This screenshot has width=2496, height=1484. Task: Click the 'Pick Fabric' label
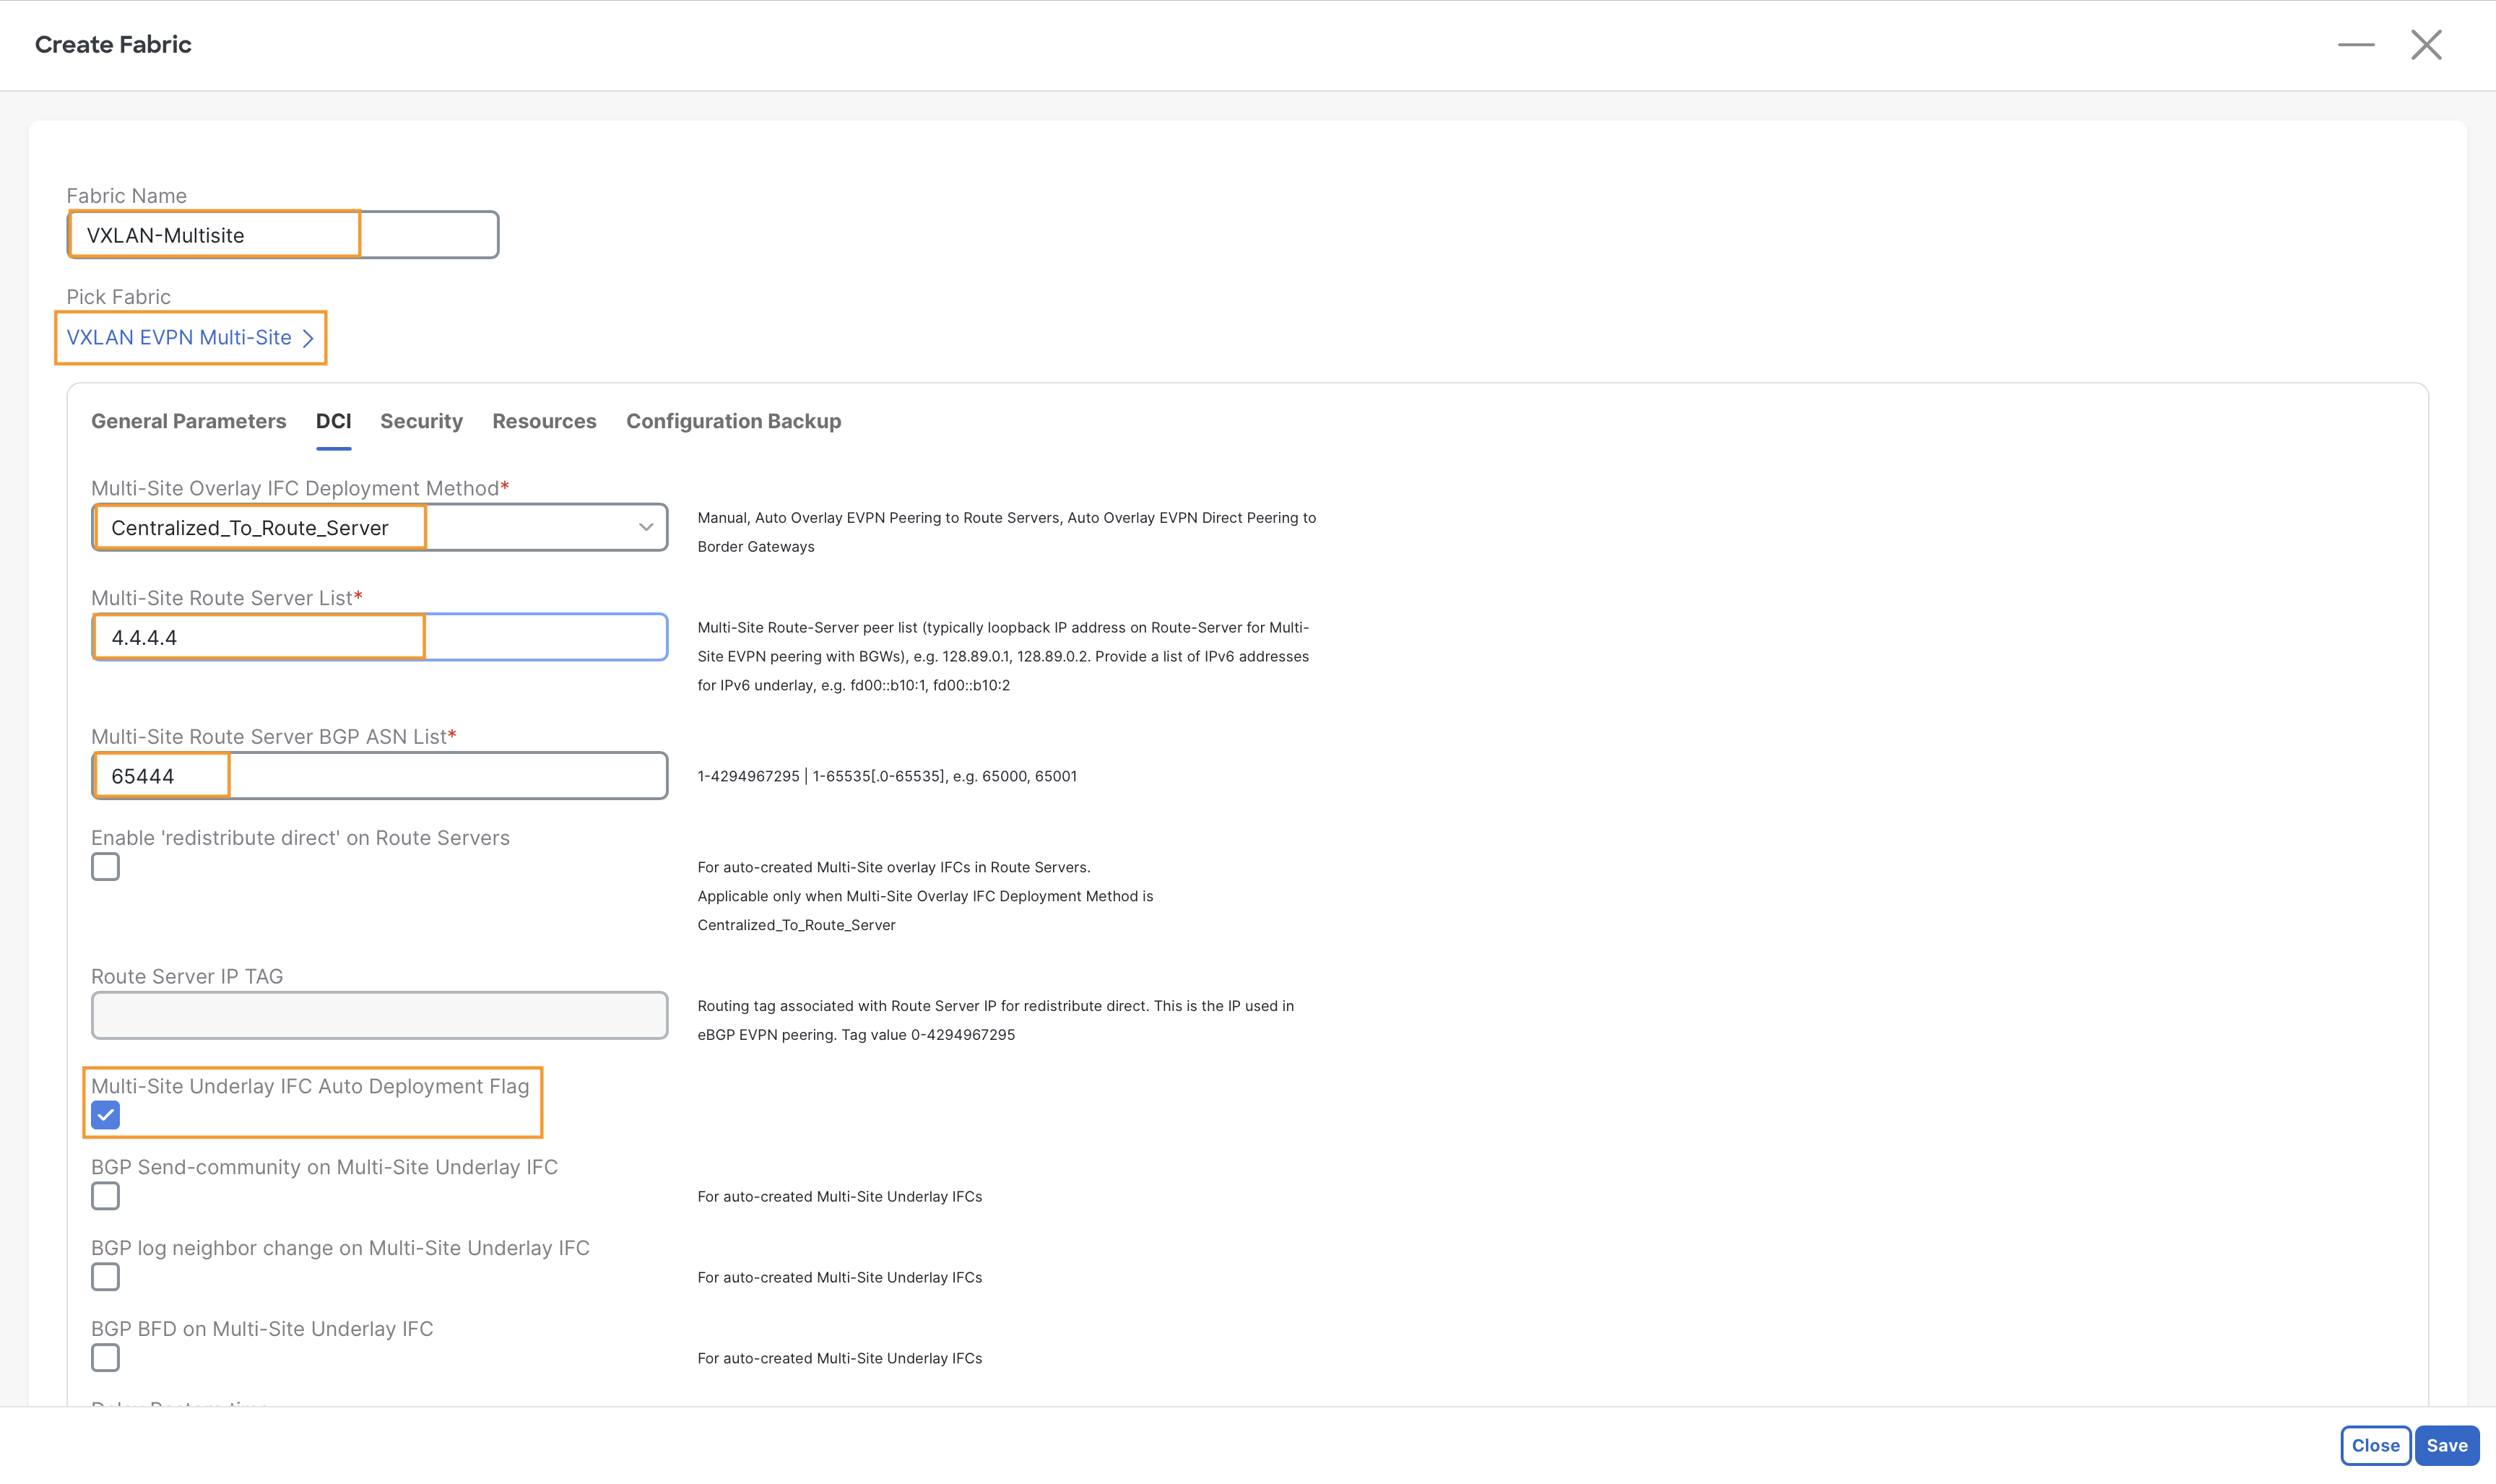click(x=118, y=297)
